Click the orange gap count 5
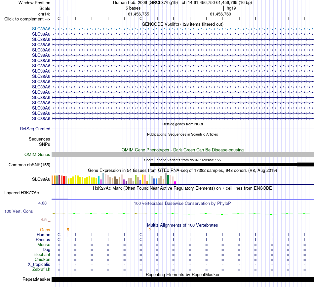The height and width of the screenshot is (287, 314). coord(68,230)
